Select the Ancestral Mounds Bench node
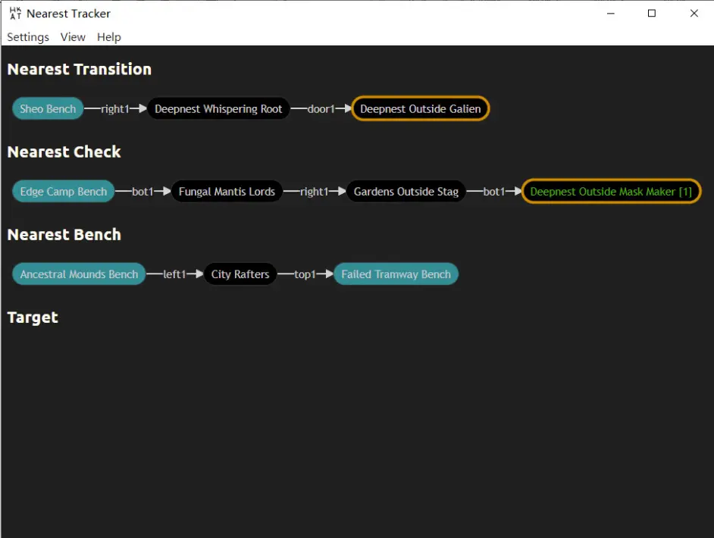This screenshot has height=538, width=714. (x=79, y=274)
